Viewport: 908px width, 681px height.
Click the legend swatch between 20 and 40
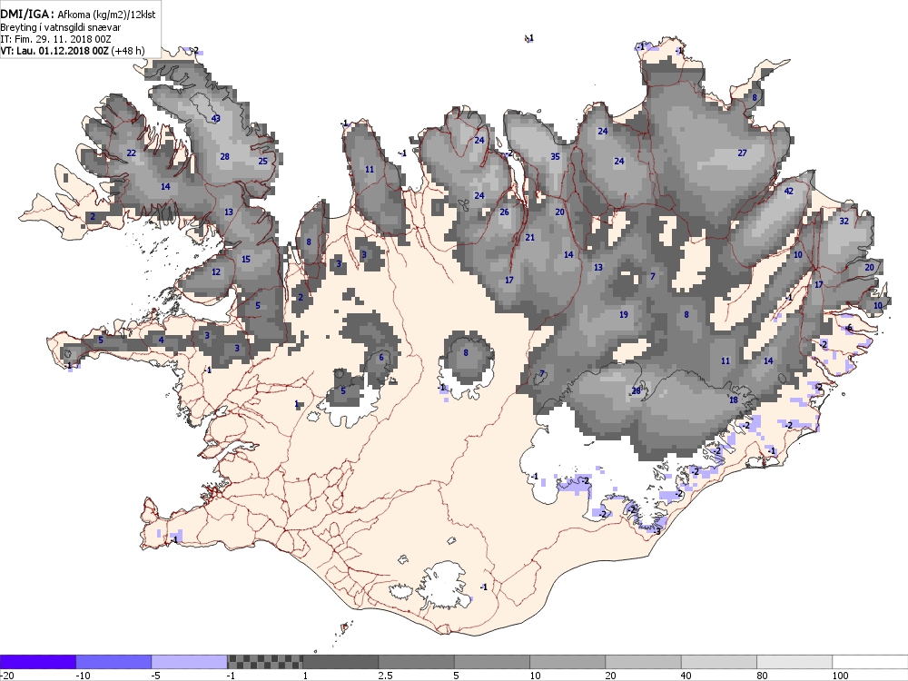tap(644, 661)
